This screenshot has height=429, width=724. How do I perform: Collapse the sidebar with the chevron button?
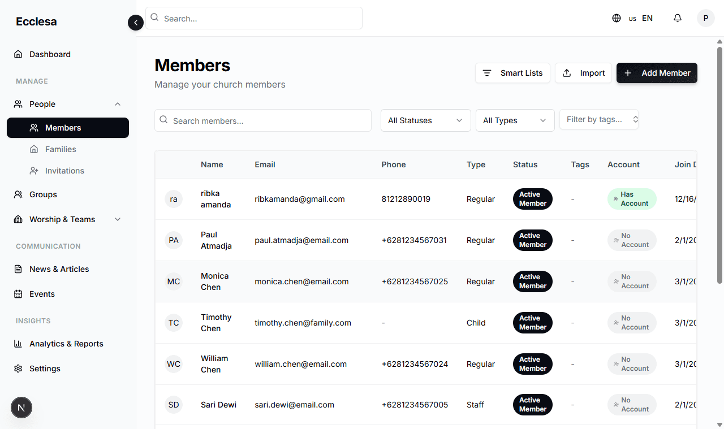[x=136, y=23]
